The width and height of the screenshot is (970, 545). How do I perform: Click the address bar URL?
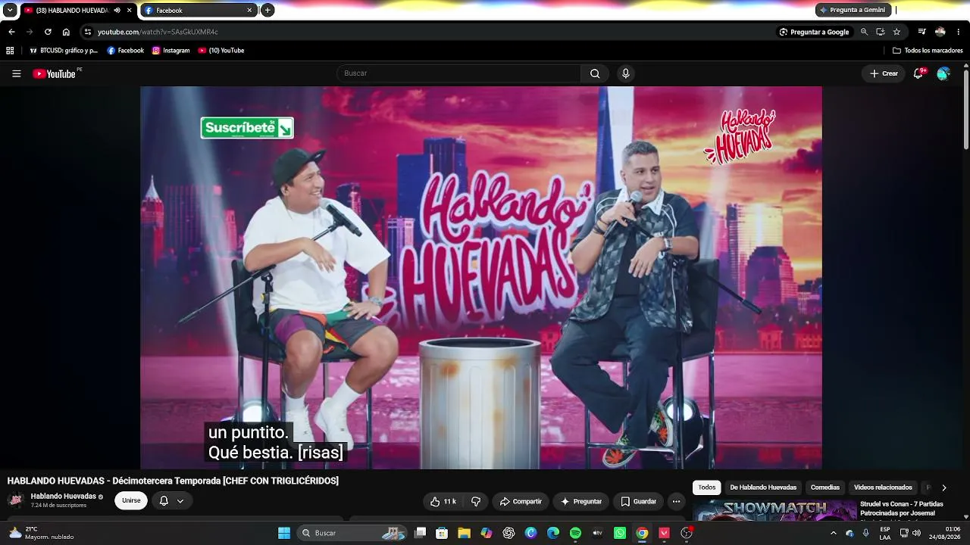[x=158, y=32]
